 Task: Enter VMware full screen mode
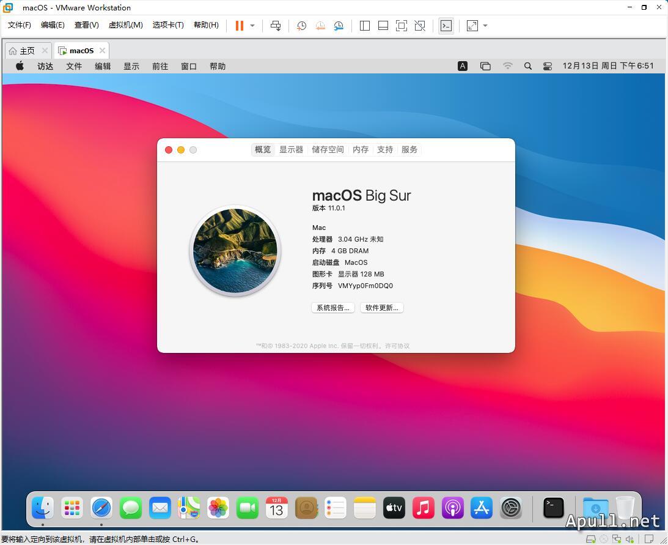pos(402,26)
